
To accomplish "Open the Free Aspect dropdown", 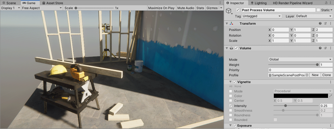I will pyautogui.click(x=42, y=8).
